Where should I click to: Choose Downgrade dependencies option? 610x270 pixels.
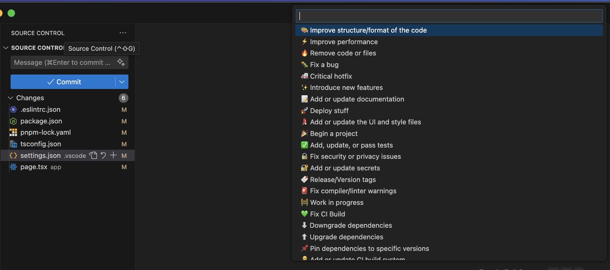pos(449,226)
